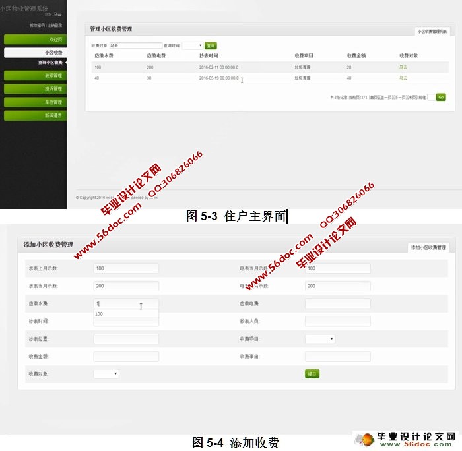Click the green Go pagination button
This screenshot has height=451, width=462.
(x=441, y=97)
